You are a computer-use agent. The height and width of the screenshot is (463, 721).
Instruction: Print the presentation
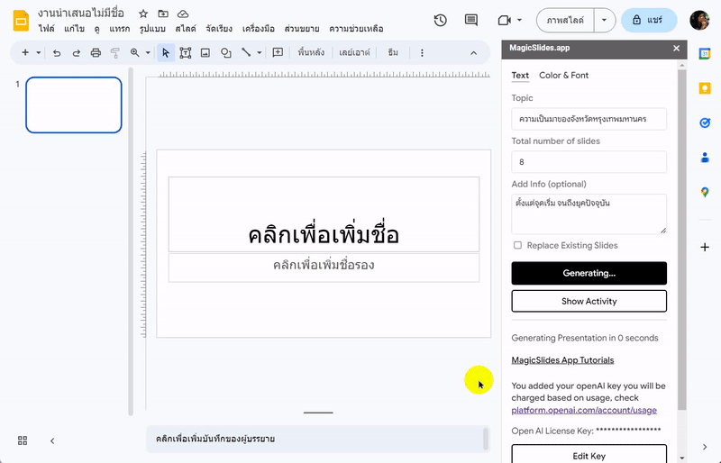pos(96,53)
